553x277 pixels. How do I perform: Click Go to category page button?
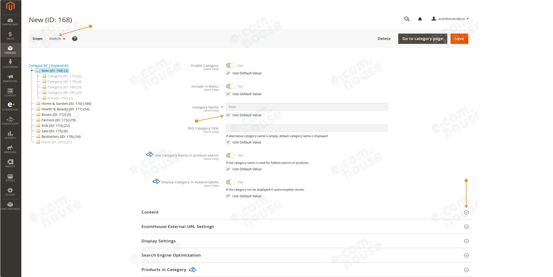click(422, 39)
